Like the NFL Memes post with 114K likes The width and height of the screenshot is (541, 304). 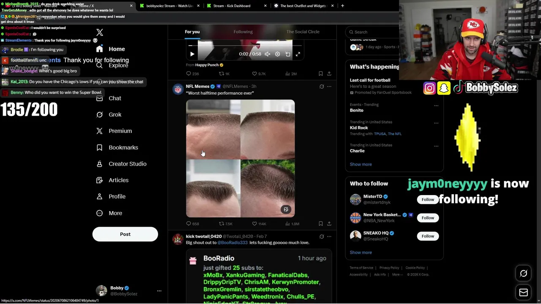click(259, 224)
